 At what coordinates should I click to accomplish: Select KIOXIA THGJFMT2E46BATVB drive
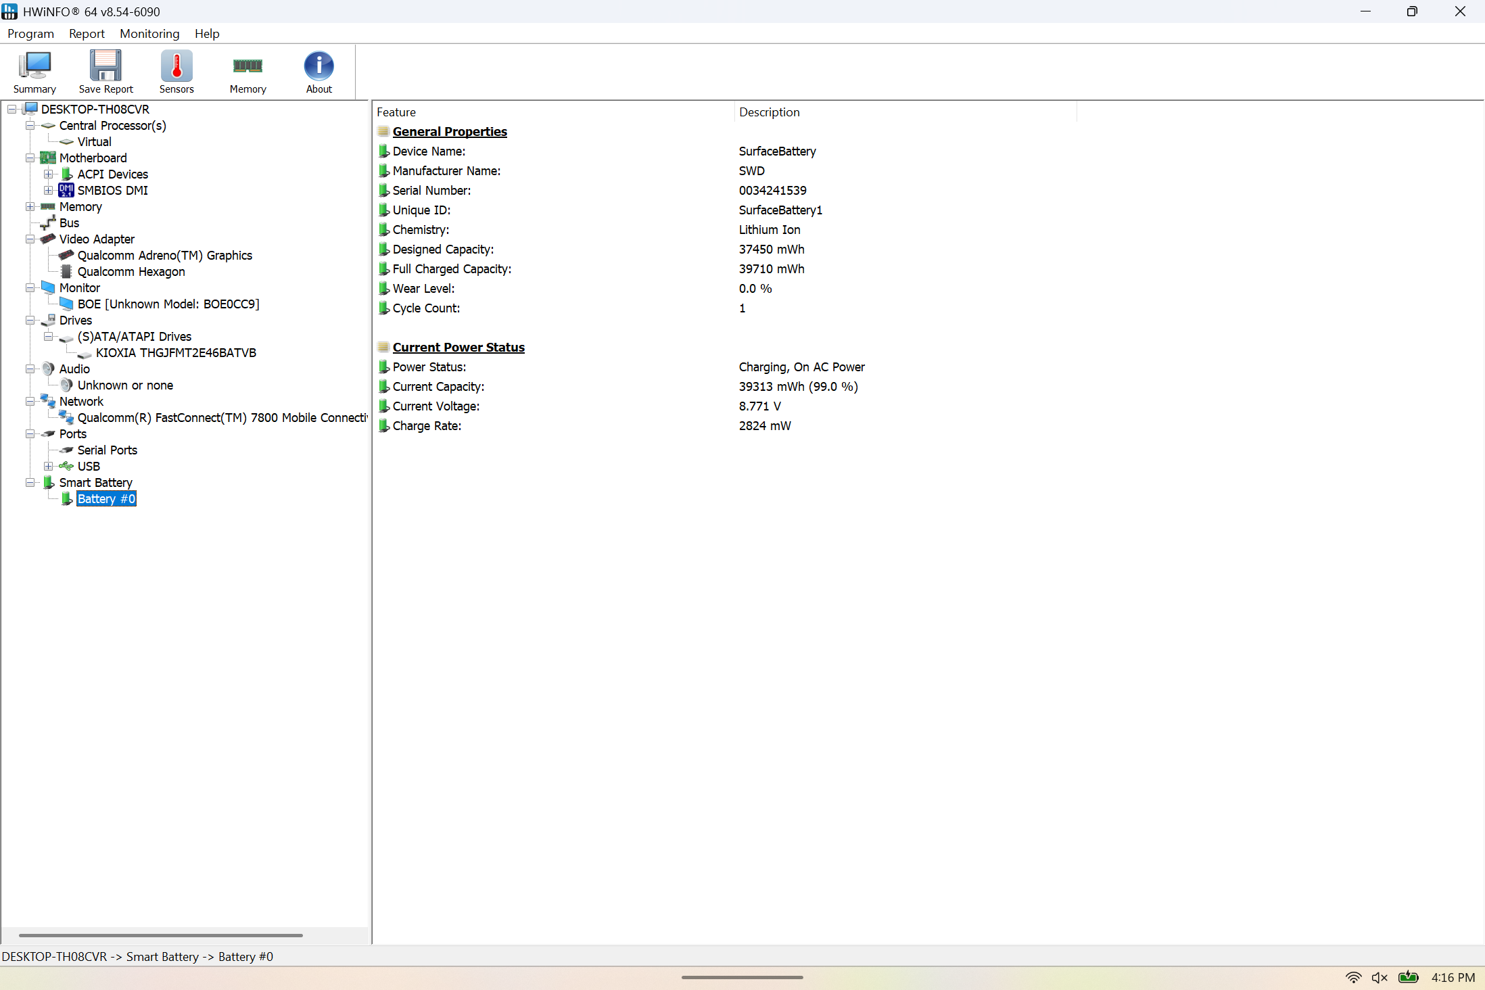(176, 352)
